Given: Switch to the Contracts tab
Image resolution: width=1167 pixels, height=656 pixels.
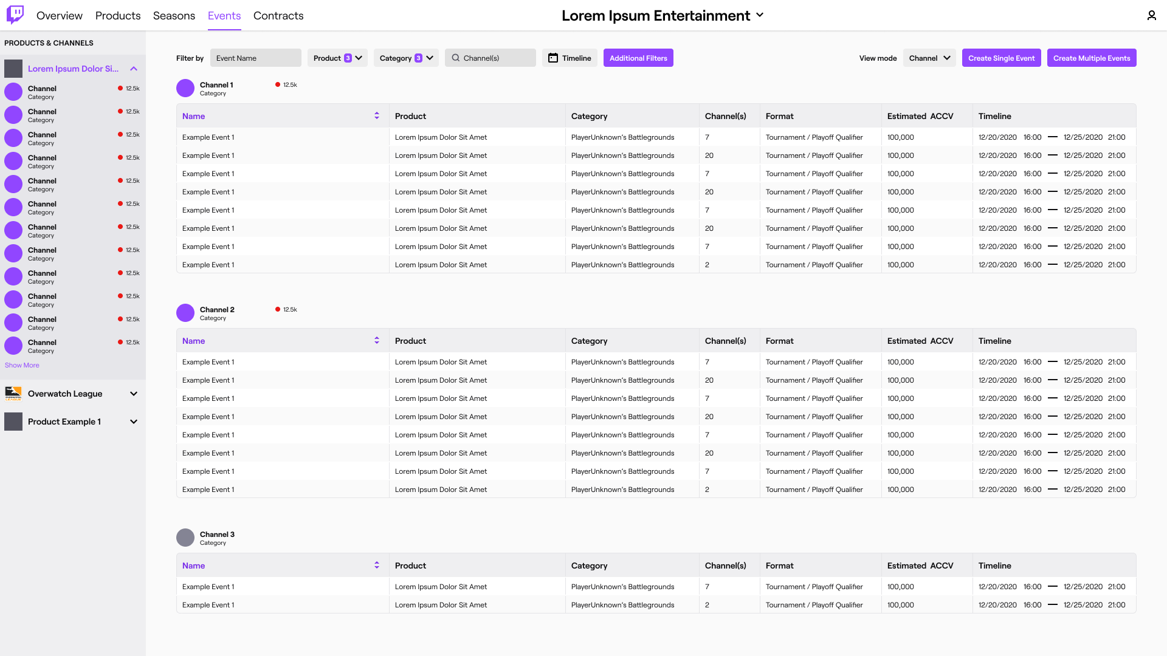Looking at the screenshot, I should tap(278, 16).
